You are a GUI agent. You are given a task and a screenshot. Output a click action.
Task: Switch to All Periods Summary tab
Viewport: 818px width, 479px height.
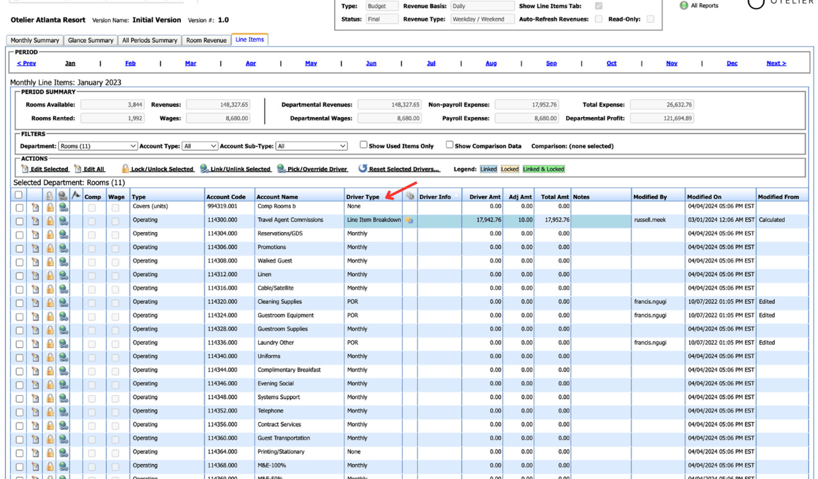click(150, 40)
